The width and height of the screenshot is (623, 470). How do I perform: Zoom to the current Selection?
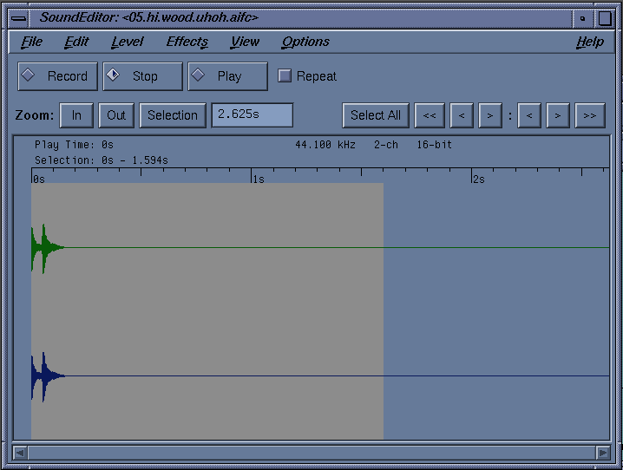[x=173, y=115]
